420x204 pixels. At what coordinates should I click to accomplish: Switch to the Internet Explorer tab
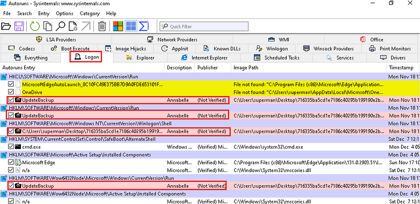coord(204,58)
